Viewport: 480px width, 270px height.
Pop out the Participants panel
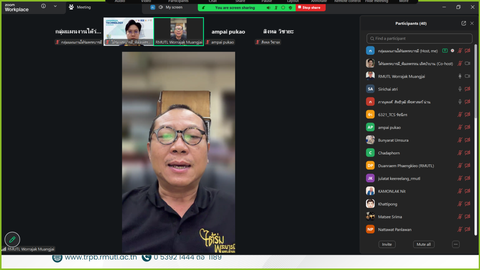coord(464,23)
